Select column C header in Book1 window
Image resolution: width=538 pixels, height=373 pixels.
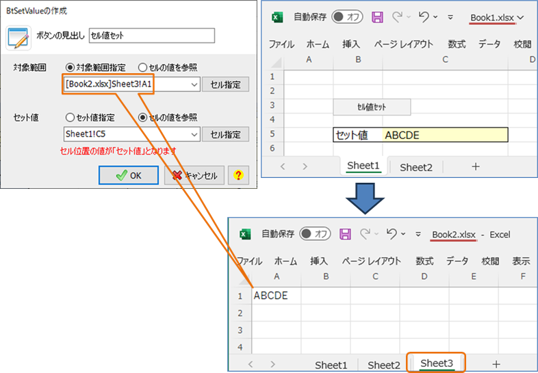pyautogui.click(x=445, y=60)
